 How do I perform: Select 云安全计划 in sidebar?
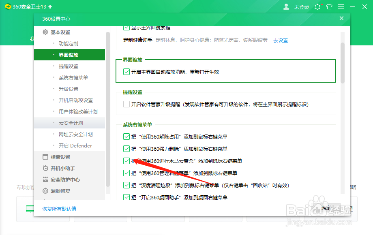point(69,123)
